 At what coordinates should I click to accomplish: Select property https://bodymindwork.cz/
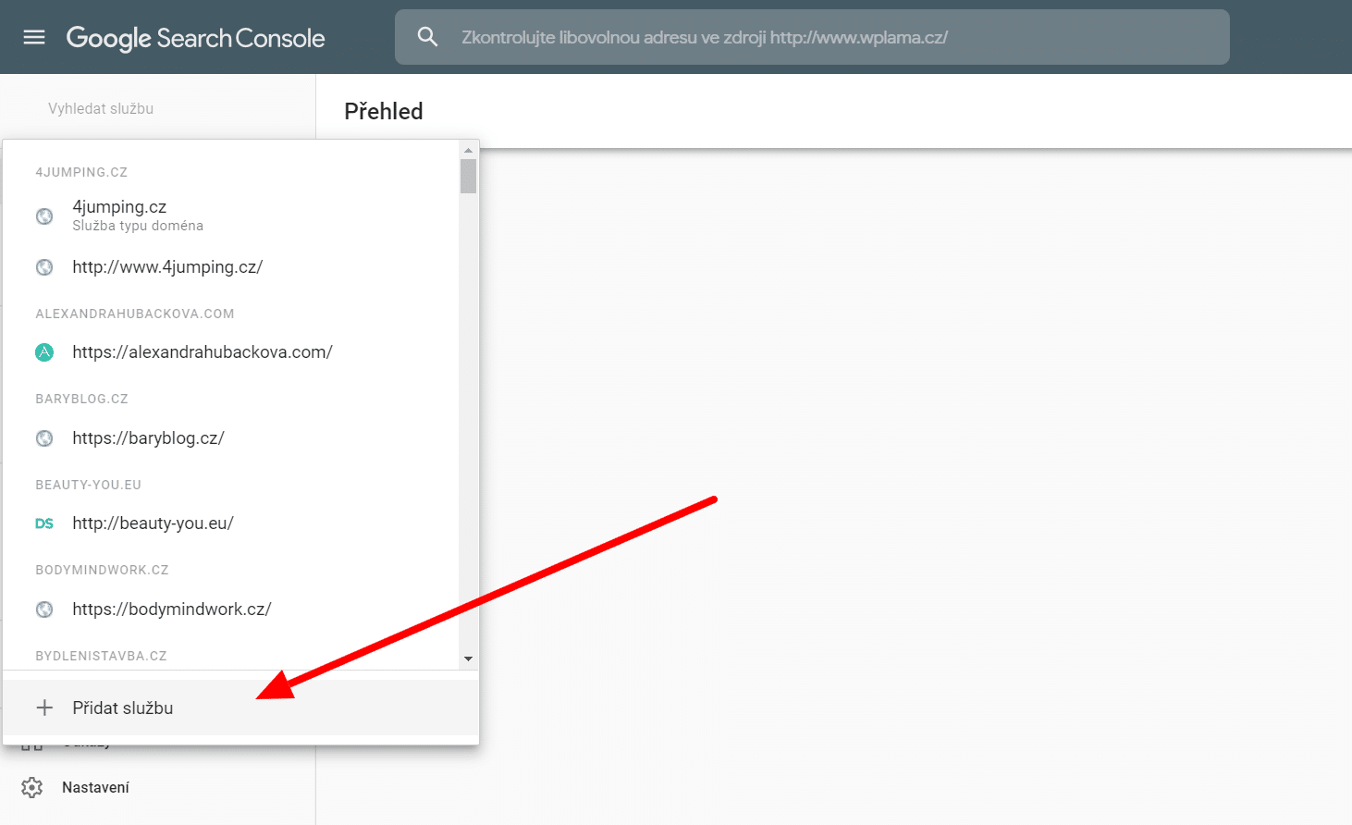point(230,610)
